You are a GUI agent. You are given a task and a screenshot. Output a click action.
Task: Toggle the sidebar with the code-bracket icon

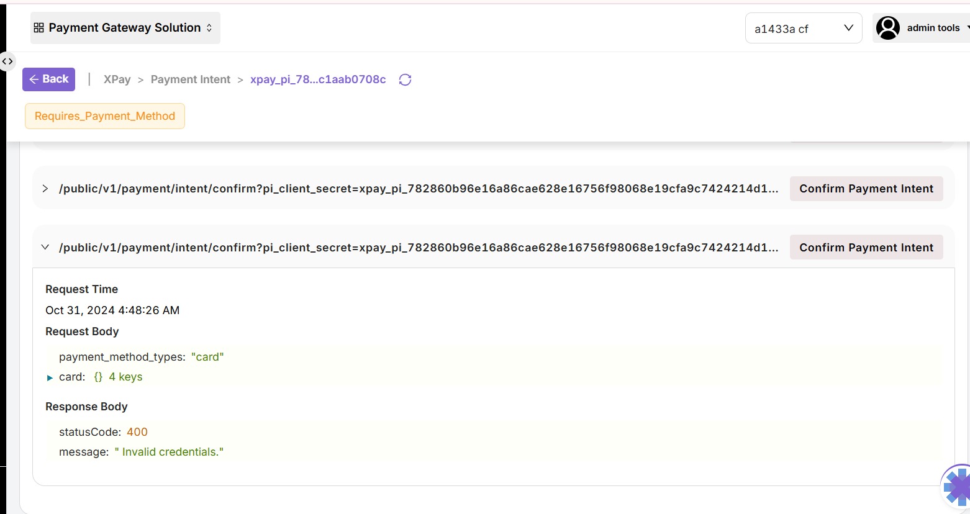[x=7, y=61]
